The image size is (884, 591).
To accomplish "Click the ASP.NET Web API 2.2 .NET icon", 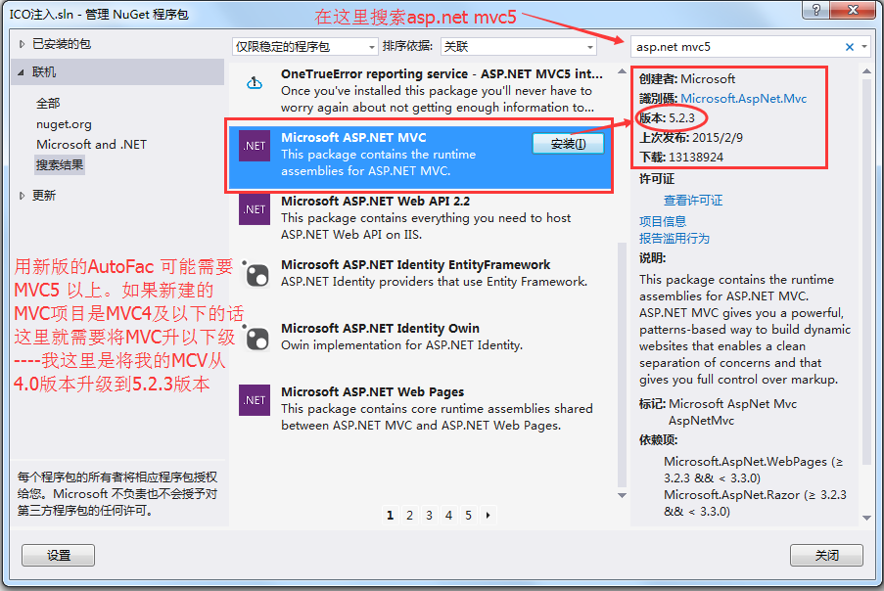I will coord(255,209).
